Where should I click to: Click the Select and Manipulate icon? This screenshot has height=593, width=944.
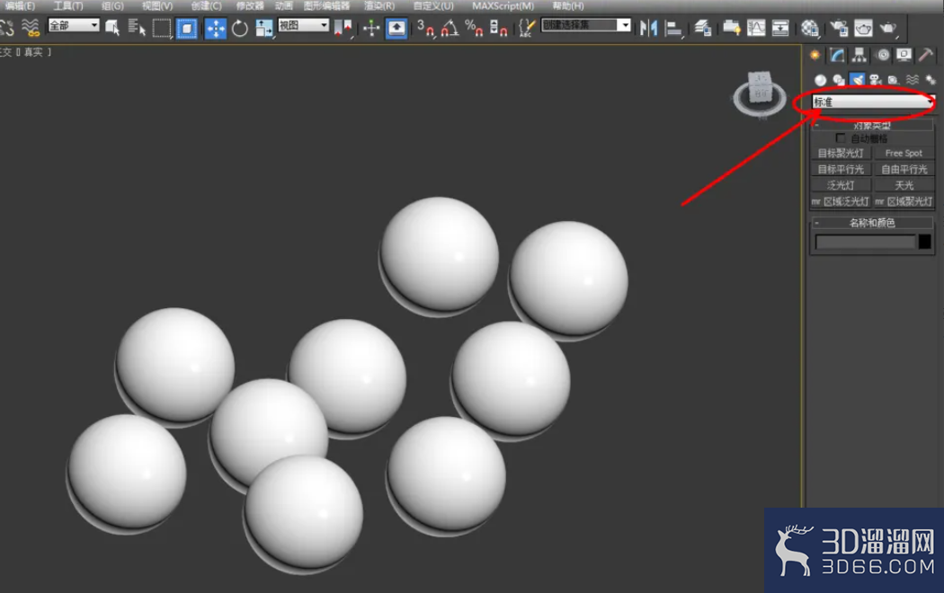[x=371, y=28]
